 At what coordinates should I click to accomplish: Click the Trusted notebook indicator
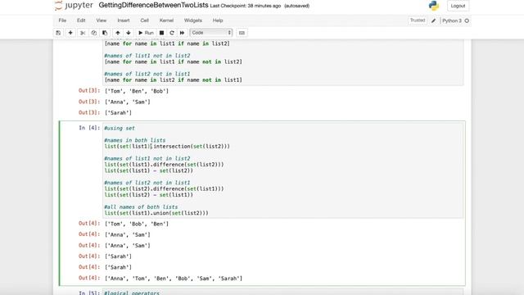pyautogui.click(x=418, y=20)
